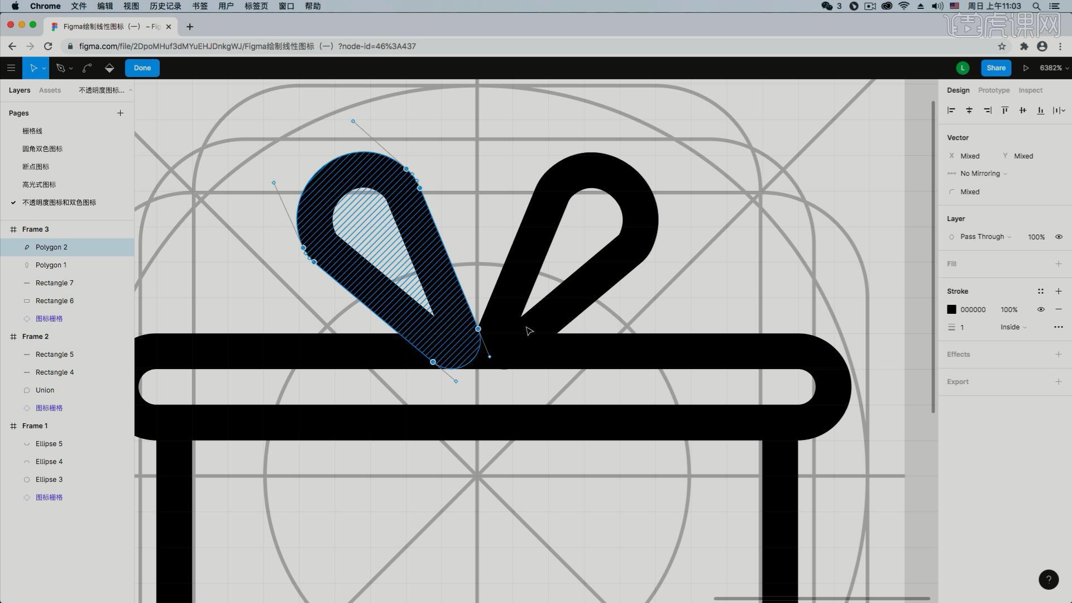The height and width of the screenshot is (603, 1072).
Task: Click the Align vertical centers icon
Action: click(x=1023, y=111)
